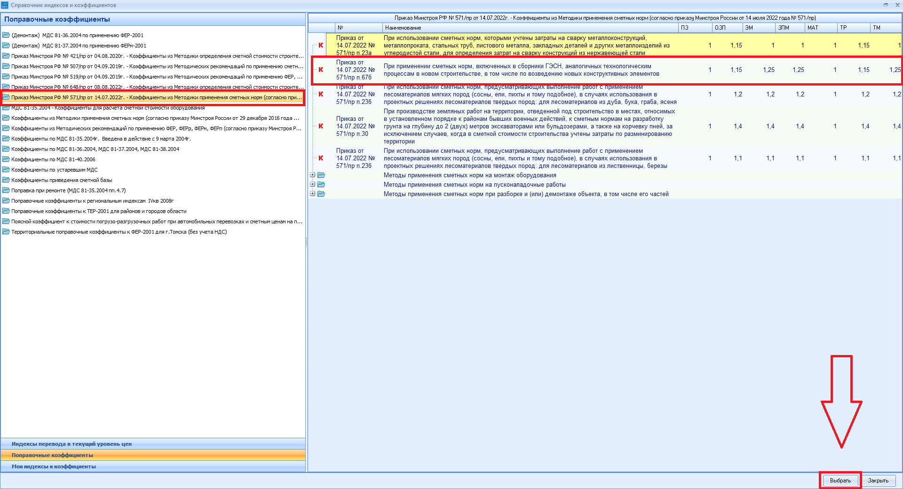The height and width of the screenshot is (489, 903).
Task: Expand 'Методы применения на пусконаладочные работы' node
Action: [312, 184]
